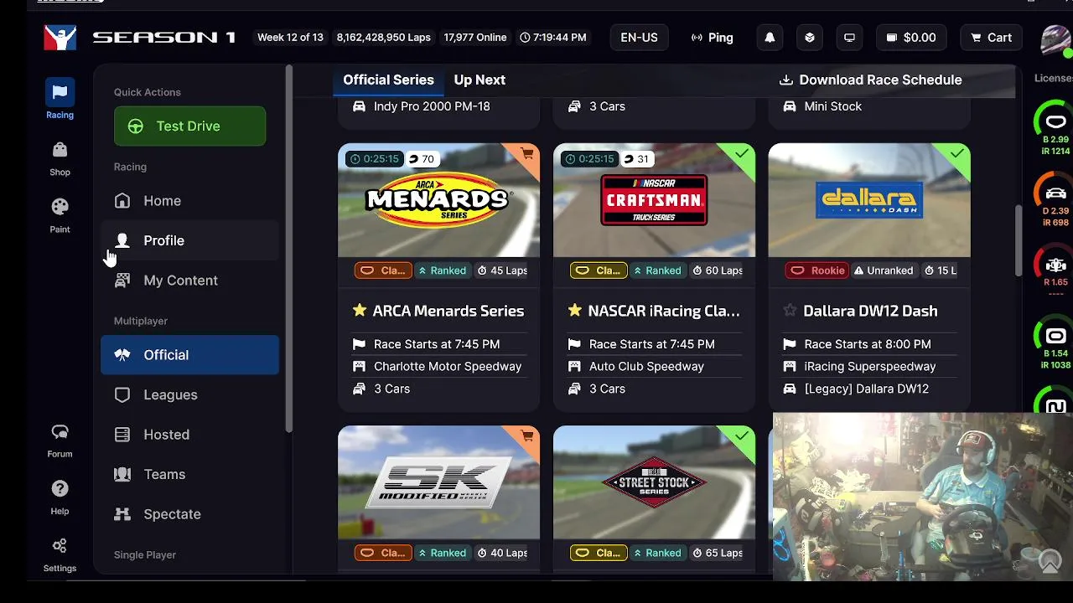The height and width of the screenshot is (603, 1073).
Task: Click the cart badge on SK Modified thumbnail
Action: pos(526,437)
